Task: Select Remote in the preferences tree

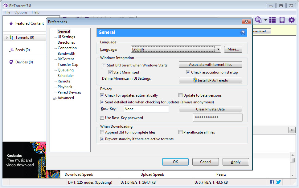Action: (64, 81)
